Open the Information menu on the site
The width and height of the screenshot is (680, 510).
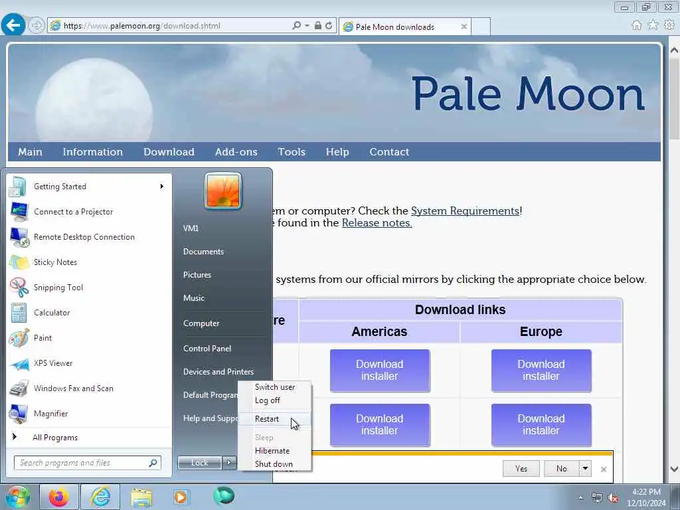point(92,152)
